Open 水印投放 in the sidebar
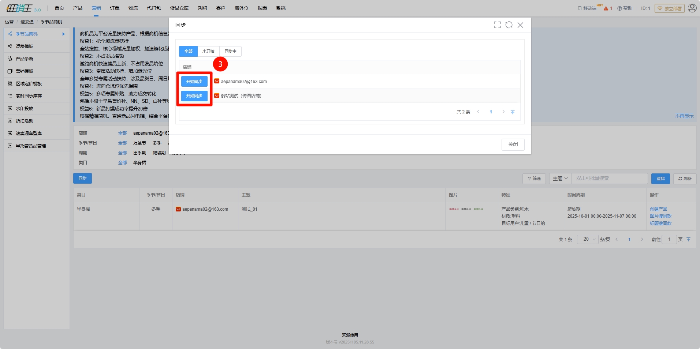 25,109
